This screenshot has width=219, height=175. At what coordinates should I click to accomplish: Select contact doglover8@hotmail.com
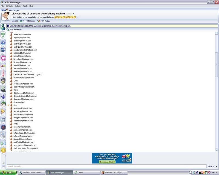[23, 99]
